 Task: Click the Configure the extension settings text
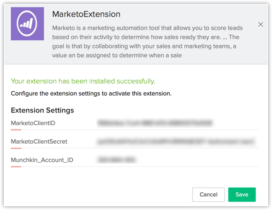click(91, 93)
